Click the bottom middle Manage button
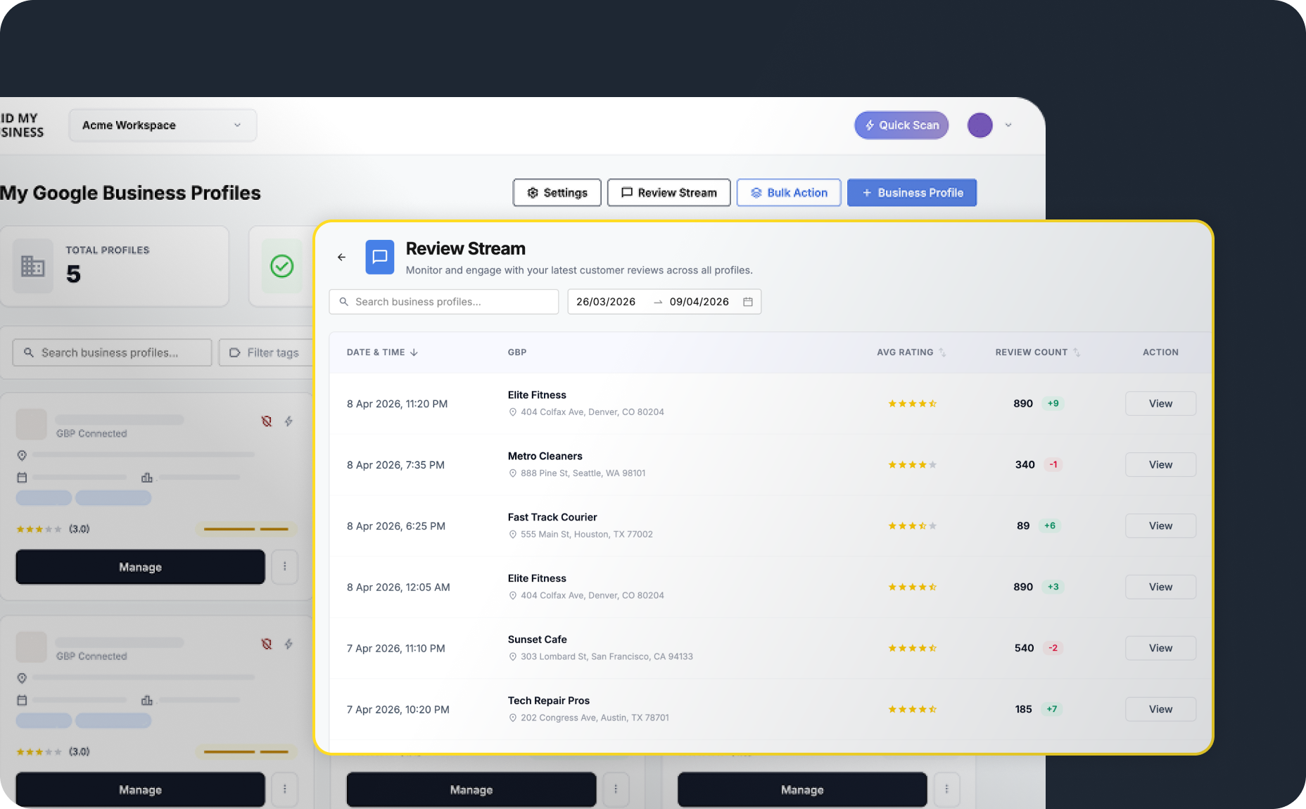 (x=471, y=790)
